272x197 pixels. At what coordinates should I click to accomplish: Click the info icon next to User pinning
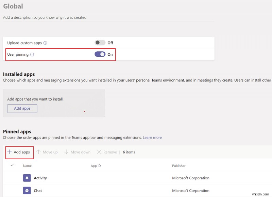click(32, 54)
